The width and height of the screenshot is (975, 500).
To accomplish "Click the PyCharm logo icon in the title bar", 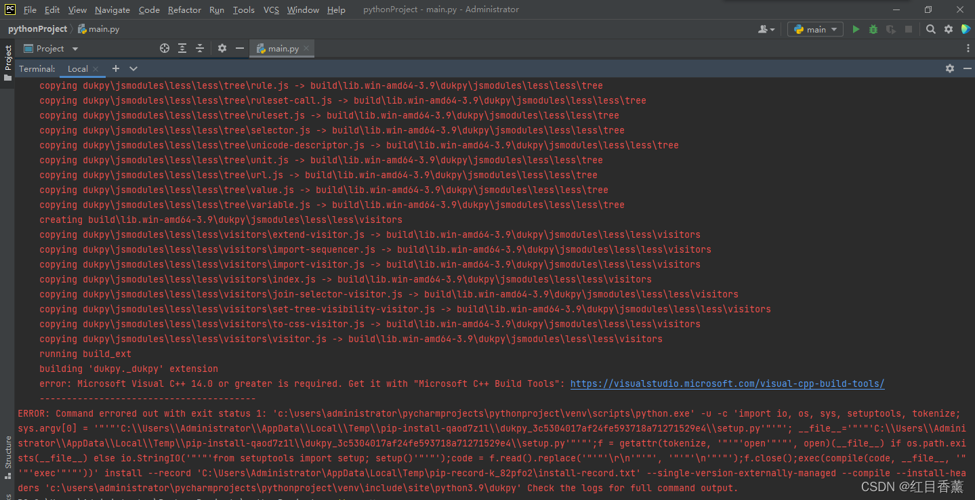I will click(x=10, y=9).
